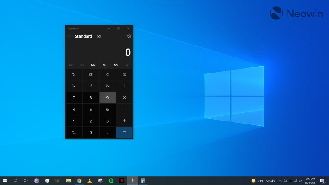The width and height of the screenshot is (329, 185).
Task: Click digit 8 key
Action: 90,98
